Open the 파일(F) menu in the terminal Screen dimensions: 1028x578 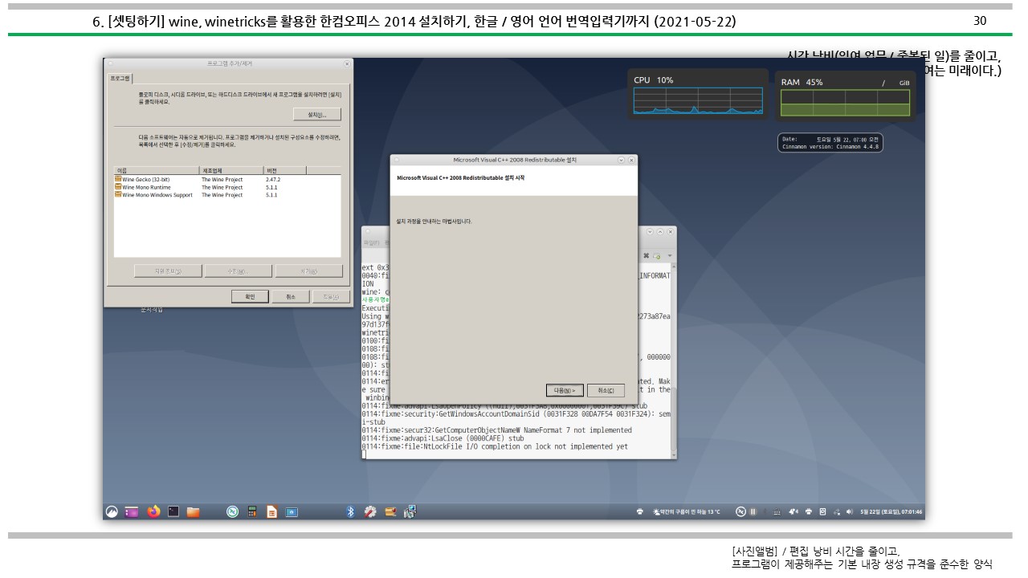coord(370,242)
